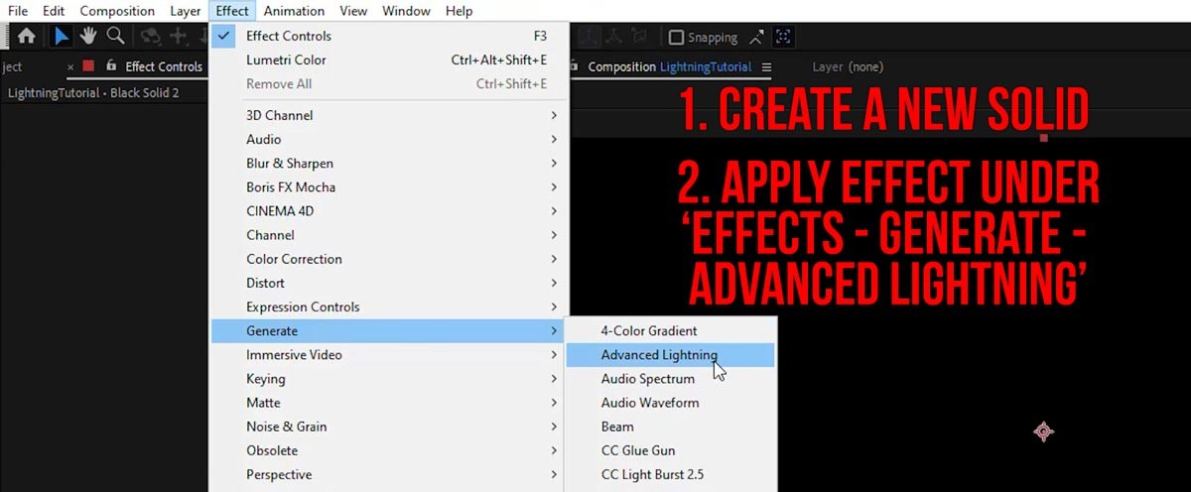The height and width of the screenshot is (492, 1191).
Task: Click 'LightningTutorial • Black Solid 2' header text
Action: [93, 93]
